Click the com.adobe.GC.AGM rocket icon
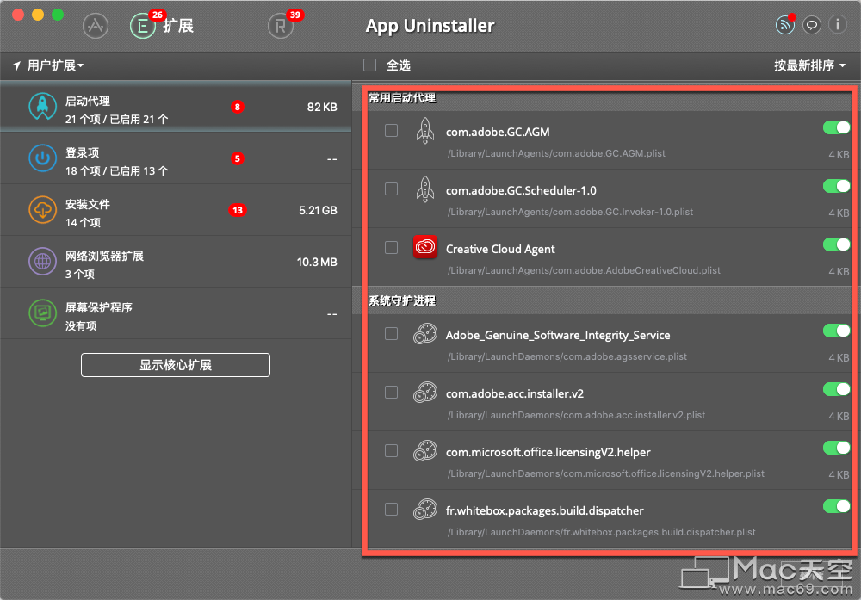 pyautogui.click(x=425, y=131)
